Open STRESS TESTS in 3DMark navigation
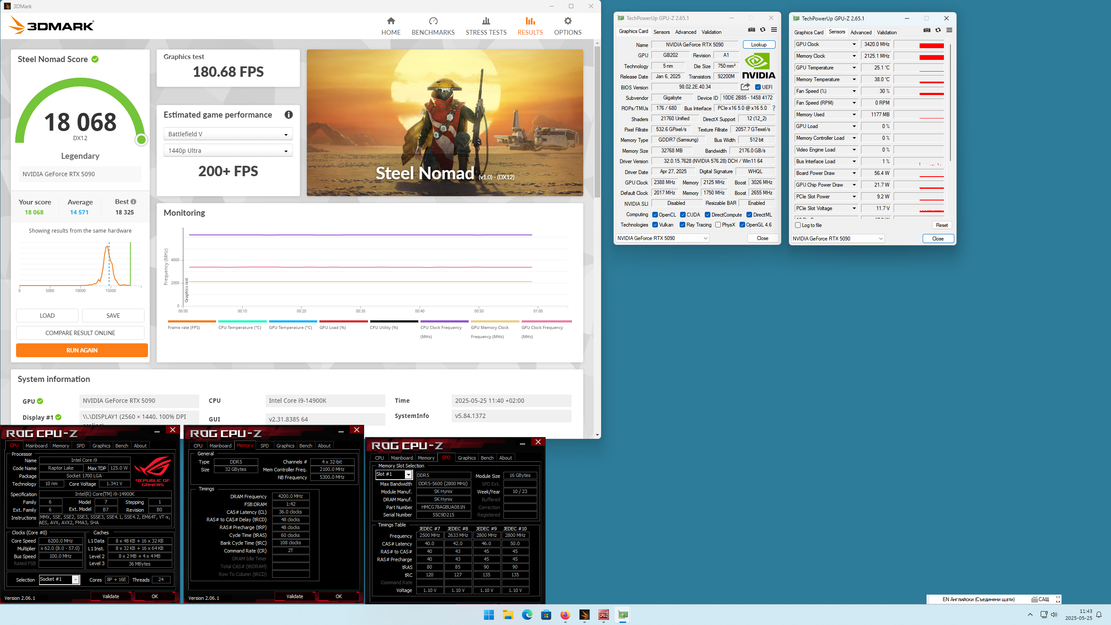Image resolution: width=1111 pixels, height=625 pixels. pyautogui.click(x=486, y=26)
